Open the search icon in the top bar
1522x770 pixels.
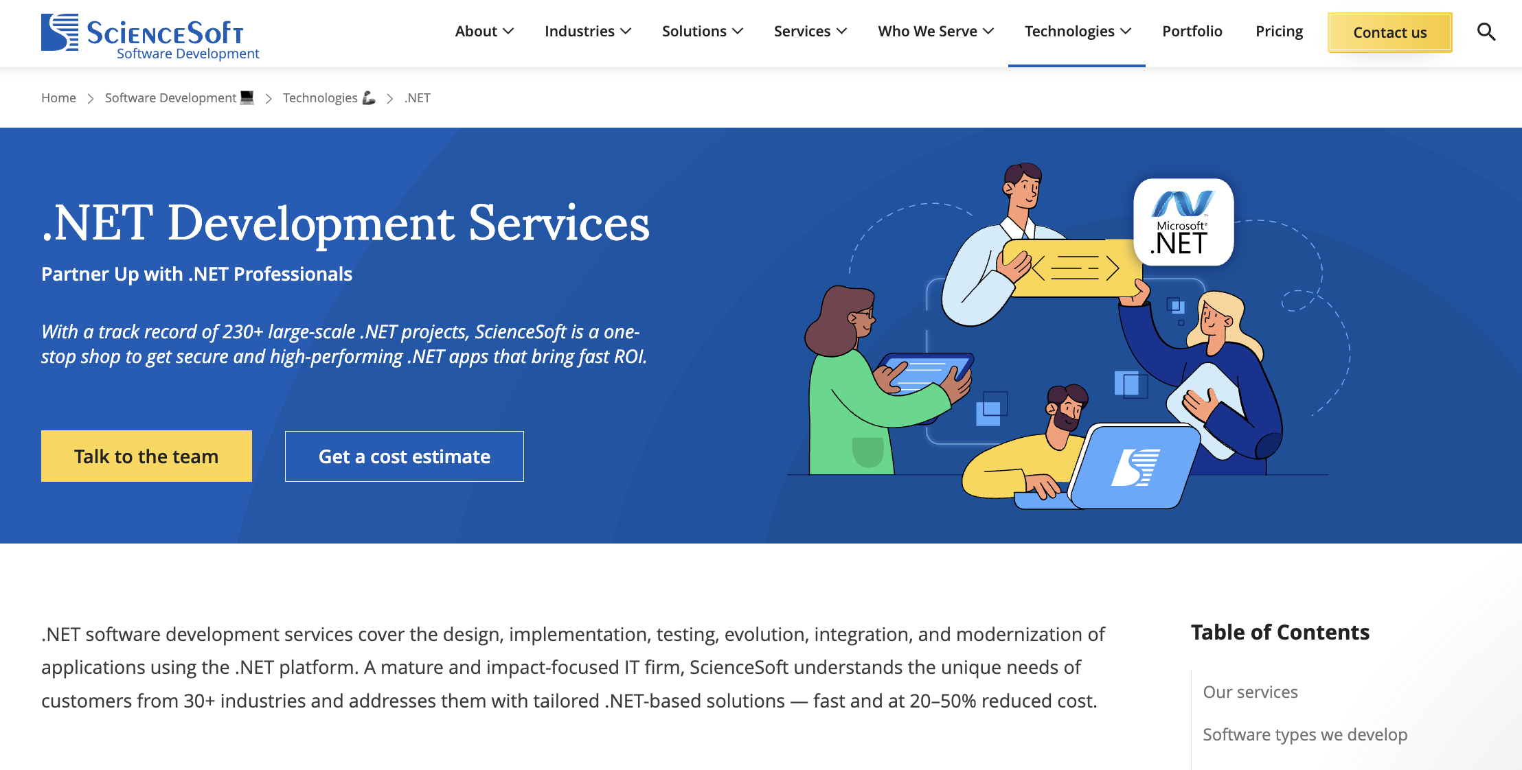pos(1486,31)
